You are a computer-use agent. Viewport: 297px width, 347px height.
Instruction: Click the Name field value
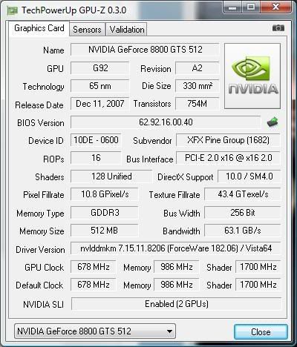tap(145, 50)
